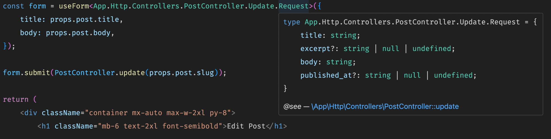Place cursor on the const keyword
The width and height of the screenshot is (551, 139).
tap(13, 6)
